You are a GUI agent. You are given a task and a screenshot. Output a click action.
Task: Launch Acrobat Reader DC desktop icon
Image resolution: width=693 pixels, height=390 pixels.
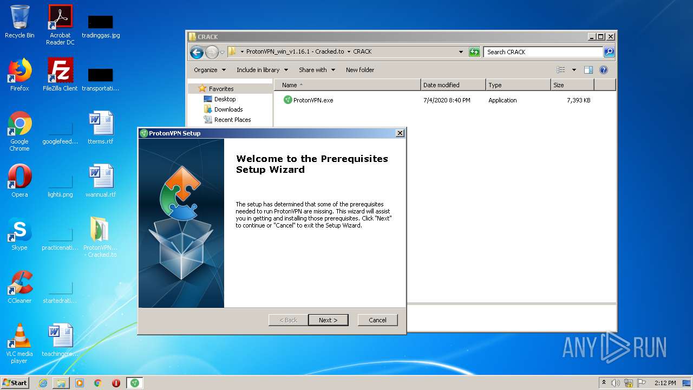pos(60,25)
